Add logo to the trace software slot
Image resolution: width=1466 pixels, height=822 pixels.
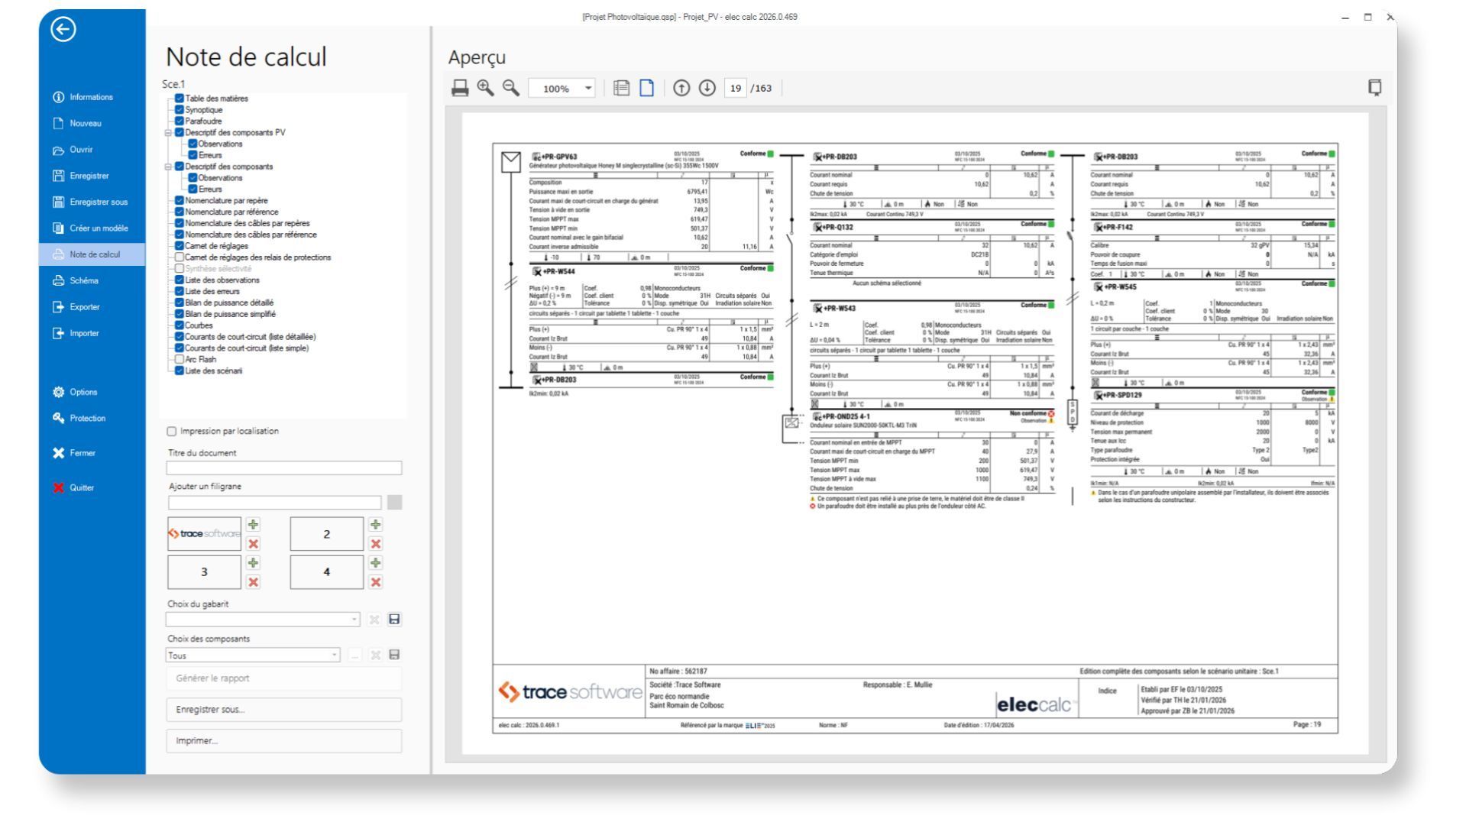click(254, 525)
